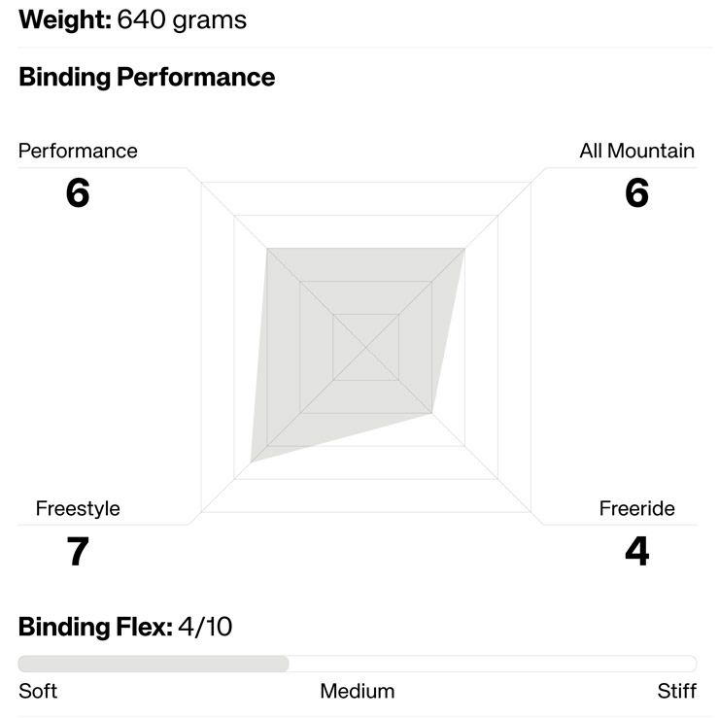
Task: Click the center of the radar chart
Action: tap(365, 347)
